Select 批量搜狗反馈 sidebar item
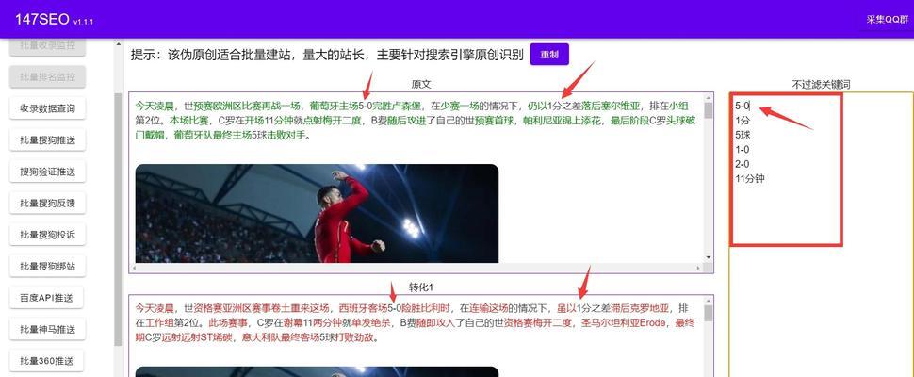Image resolution: width=914 pixels, height=377 pixels. pos(48,203)
